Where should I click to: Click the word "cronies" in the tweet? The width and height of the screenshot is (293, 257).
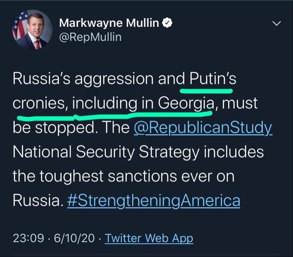(x=38, y=104)
